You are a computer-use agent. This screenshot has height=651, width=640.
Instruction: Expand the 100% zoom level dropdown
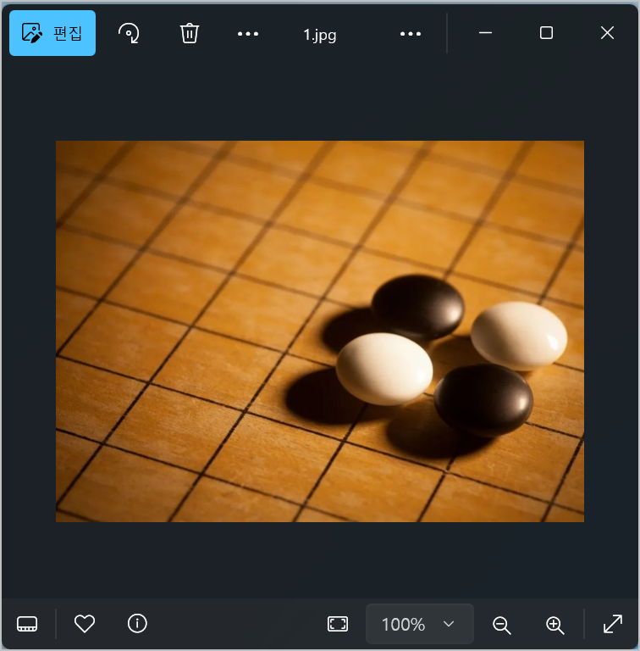click(420, 624)
